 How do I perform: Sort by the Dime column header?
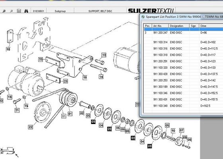point(211,26)
